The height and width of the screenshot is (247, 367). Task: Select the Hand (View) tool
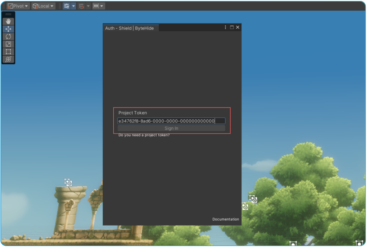point(8,22)
